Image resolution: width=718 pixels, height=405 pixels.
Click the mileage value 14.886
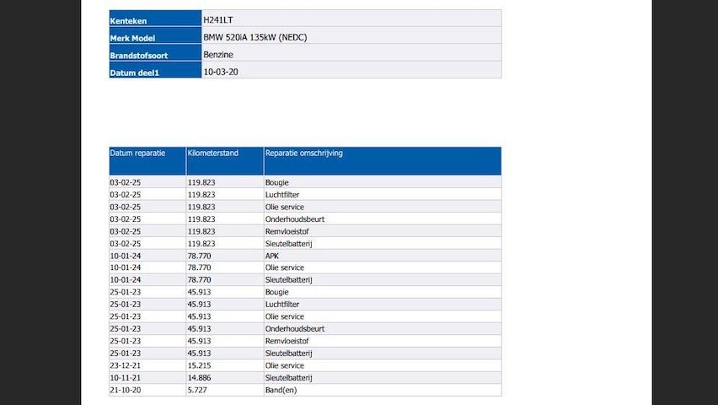[x=199, y=378]
